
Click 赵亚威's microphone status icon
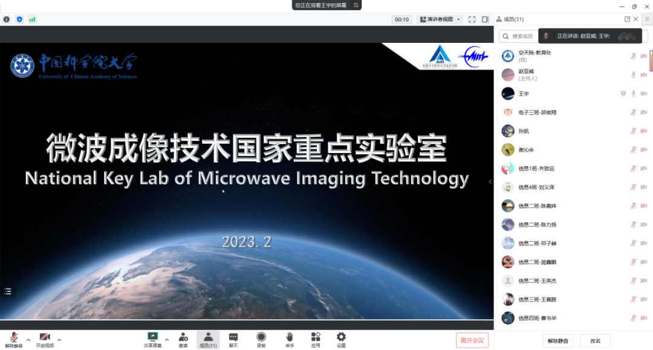(x=634, y=75)
